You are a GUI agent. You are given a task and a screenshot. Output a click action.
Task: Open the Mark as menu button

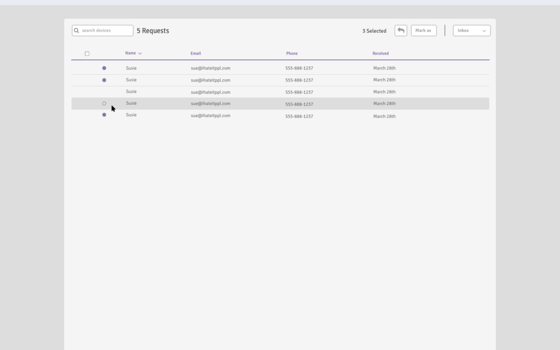(424, 31)
